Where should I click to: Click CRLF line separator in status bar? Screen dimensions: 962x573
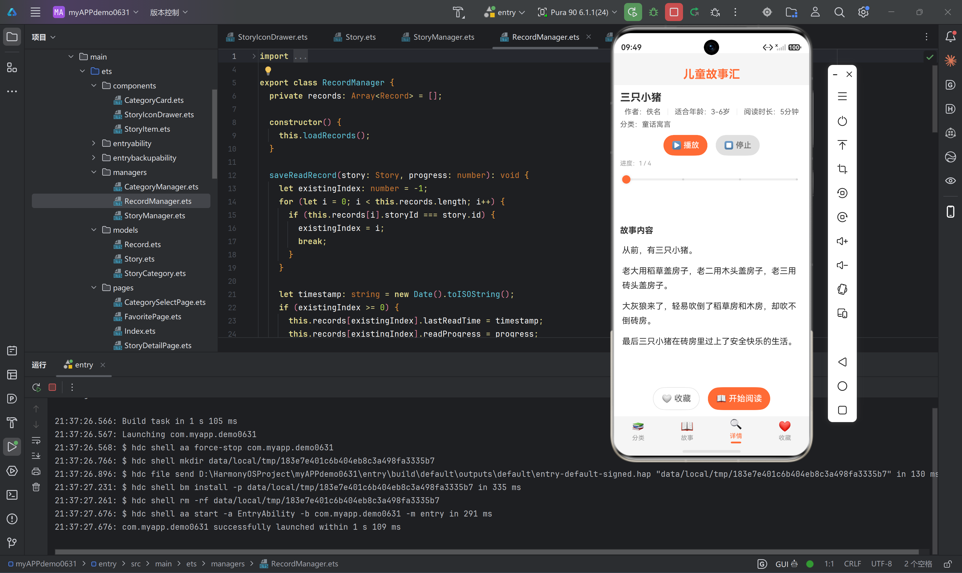coord(852,564)
